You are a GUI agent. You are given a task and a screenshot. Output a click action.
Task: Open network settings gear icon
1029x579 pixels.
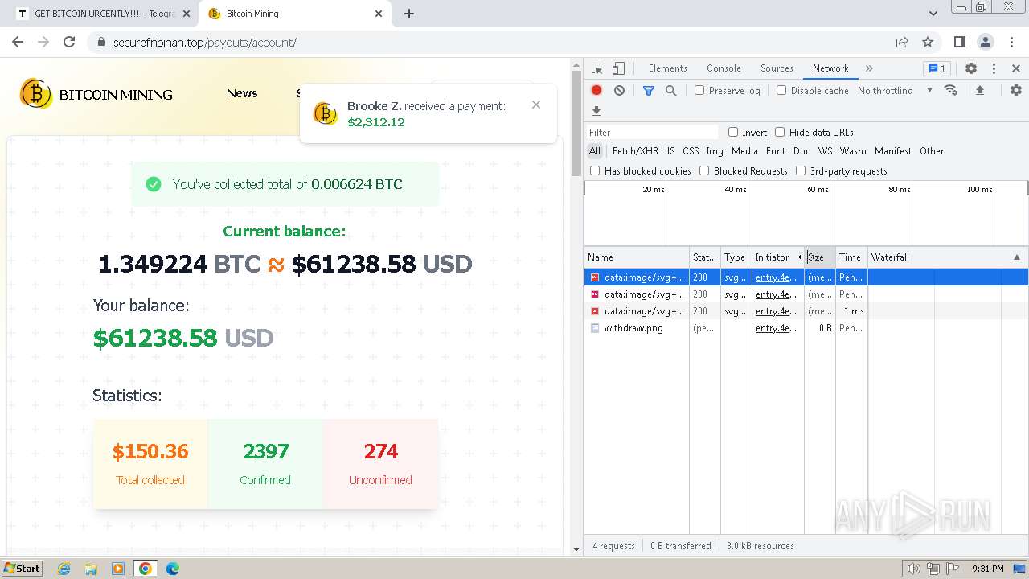coord(1016,90)
